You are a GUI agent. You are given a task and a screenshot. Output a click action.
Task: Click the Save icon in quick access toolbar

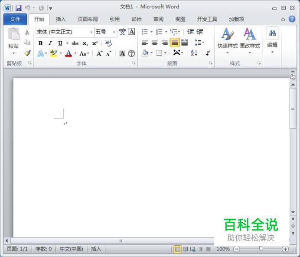coord(19,8)
